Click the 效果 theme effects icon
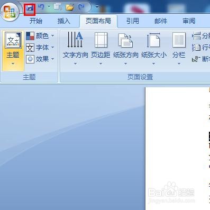Image resolution: width=210 pixels, height=210 pixels. pyautogui.click(x=30, y=59)
